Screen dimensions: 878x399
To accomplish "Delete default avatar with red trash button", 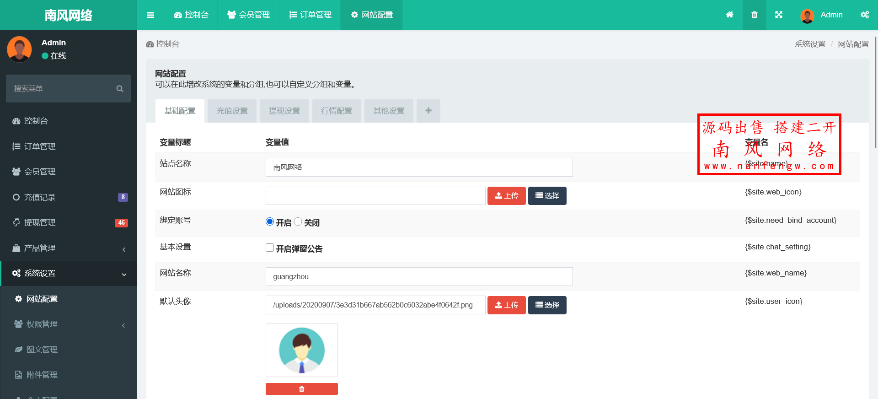I will [x=301, y=389].
